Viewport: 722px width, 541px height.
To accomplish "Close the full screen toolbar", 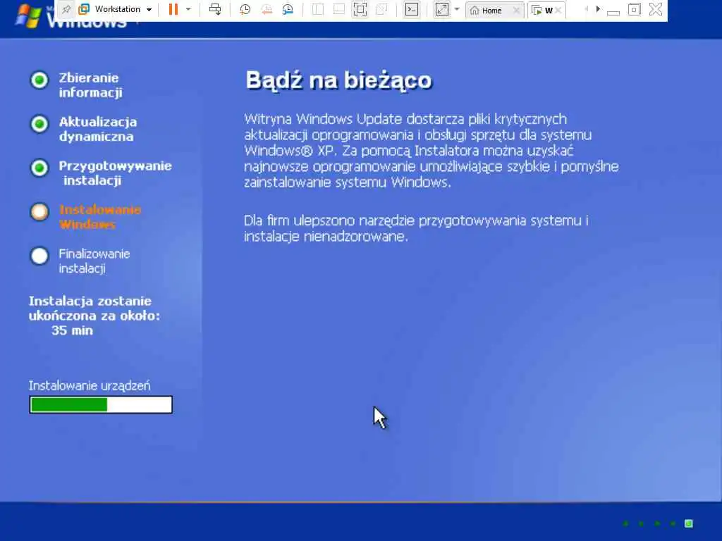I will (x=656, y=9).
